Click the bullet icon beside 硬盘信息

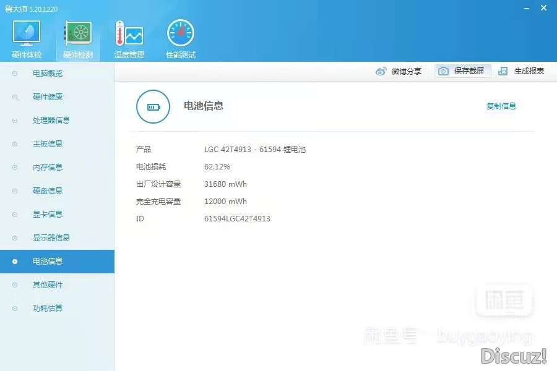15,191
